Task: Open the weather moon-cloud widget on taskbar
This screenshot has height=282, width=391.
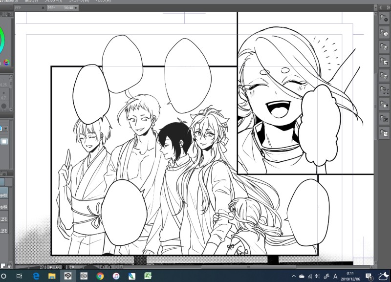Action: click(384, 276)
